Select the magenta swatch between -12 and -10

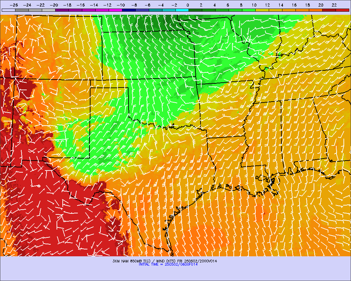click(x=116, y=10)
